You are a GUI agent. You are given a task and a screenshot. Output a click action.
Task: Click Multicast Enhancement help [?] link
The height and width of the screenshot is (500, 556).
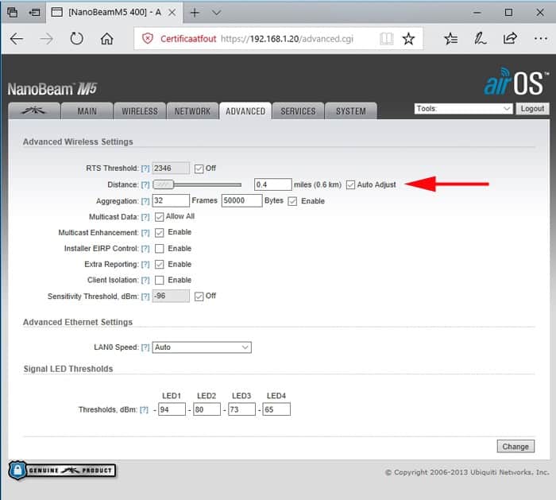[145, 233]
